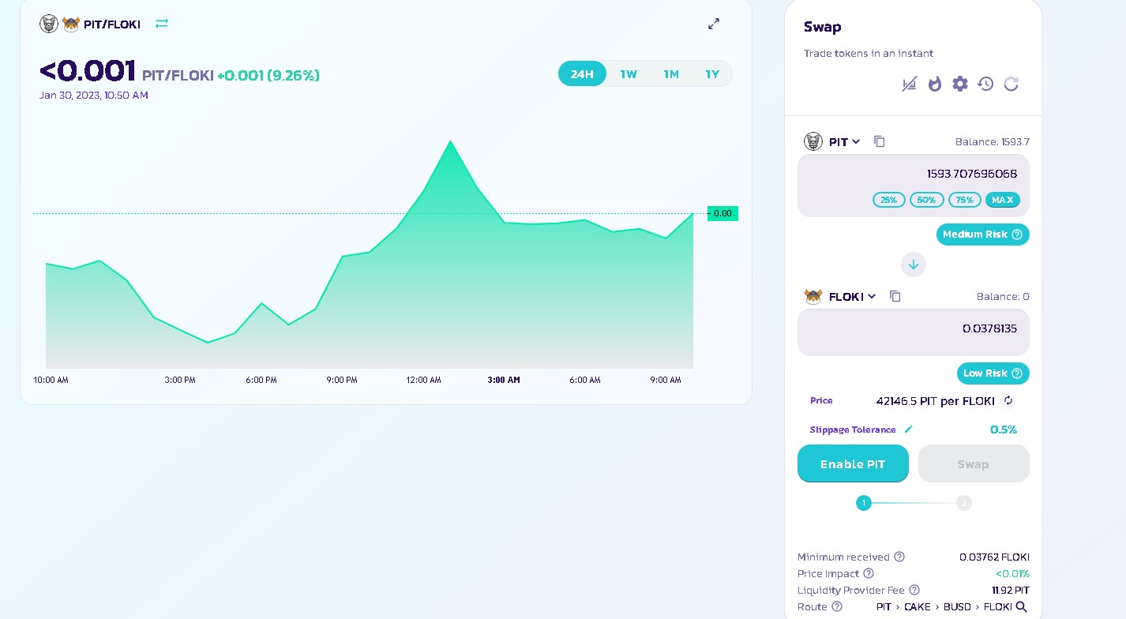Select MAX to use full PIT balance
This screenshot has height=619, width=1126.
coord(1003,200)
